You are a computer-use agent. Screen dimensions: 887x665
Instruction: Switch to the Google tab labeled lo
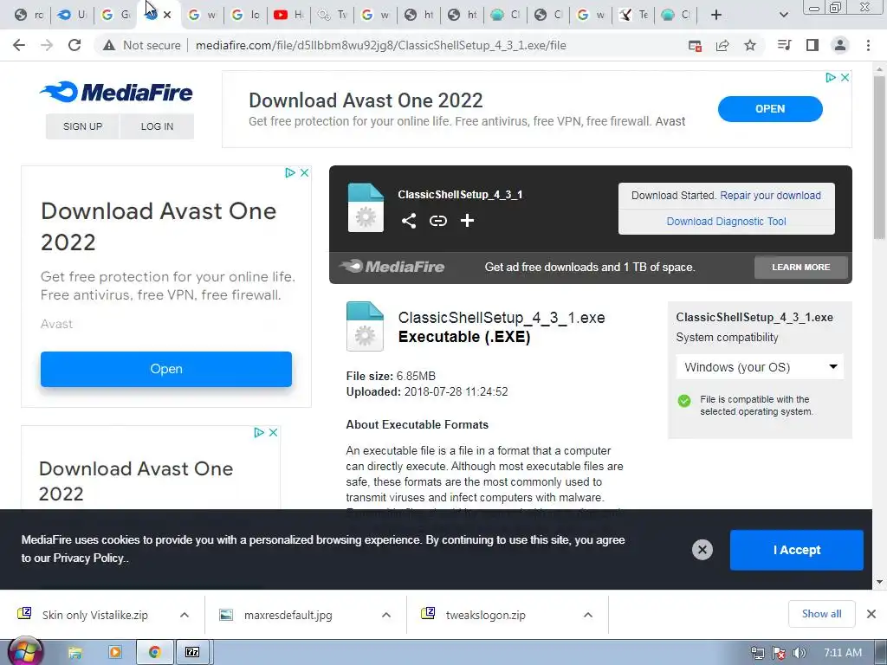click(x=245, y=15)
